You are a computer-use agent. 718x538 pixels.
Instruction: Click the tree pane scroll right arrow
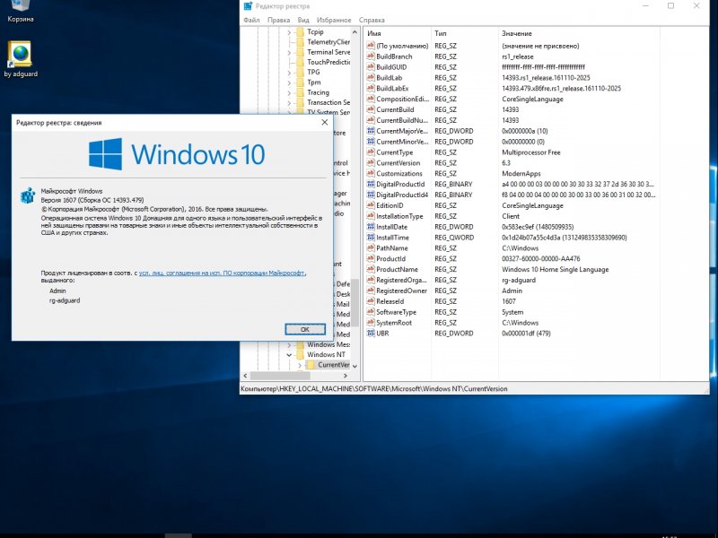click(346, 376)
